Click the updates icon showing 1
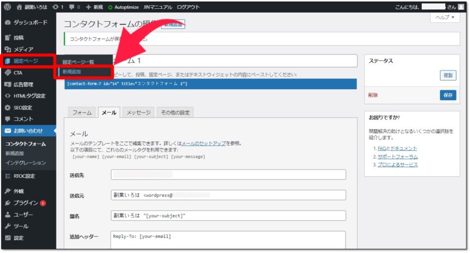 click(x=55, y=7)
